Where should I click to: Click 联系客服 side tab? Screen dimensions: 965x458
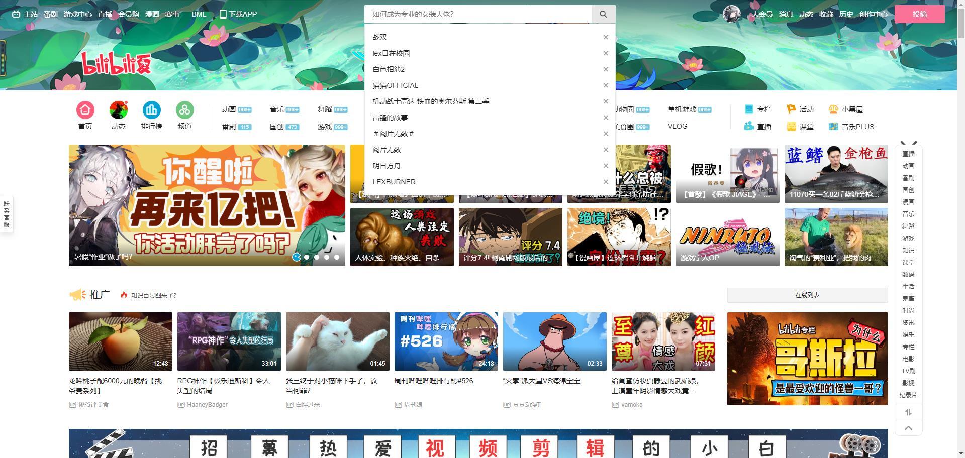[7, 214]
